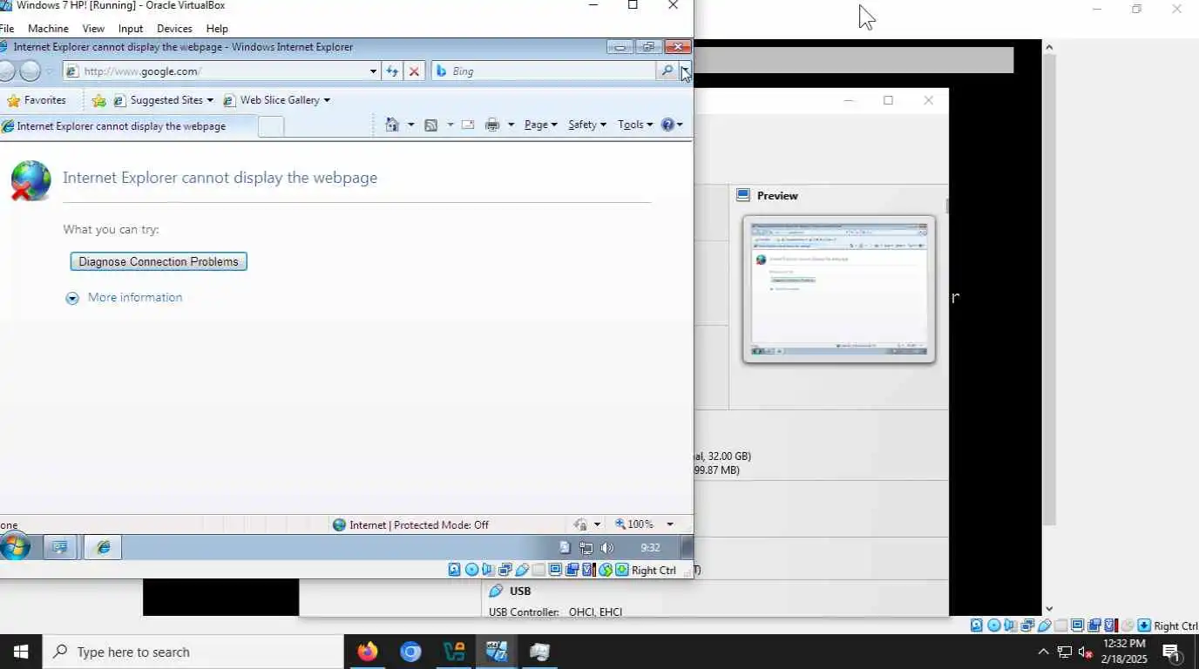The height and width of the screenshot is (669, 1199).
Task: Click the Refresh icon in IE address bar
Action: tap(392, 71)
